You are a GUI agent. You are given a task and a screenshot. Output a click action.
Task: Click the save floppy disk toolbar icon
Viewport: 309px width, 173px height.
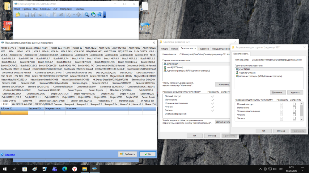tap(27, 15)
